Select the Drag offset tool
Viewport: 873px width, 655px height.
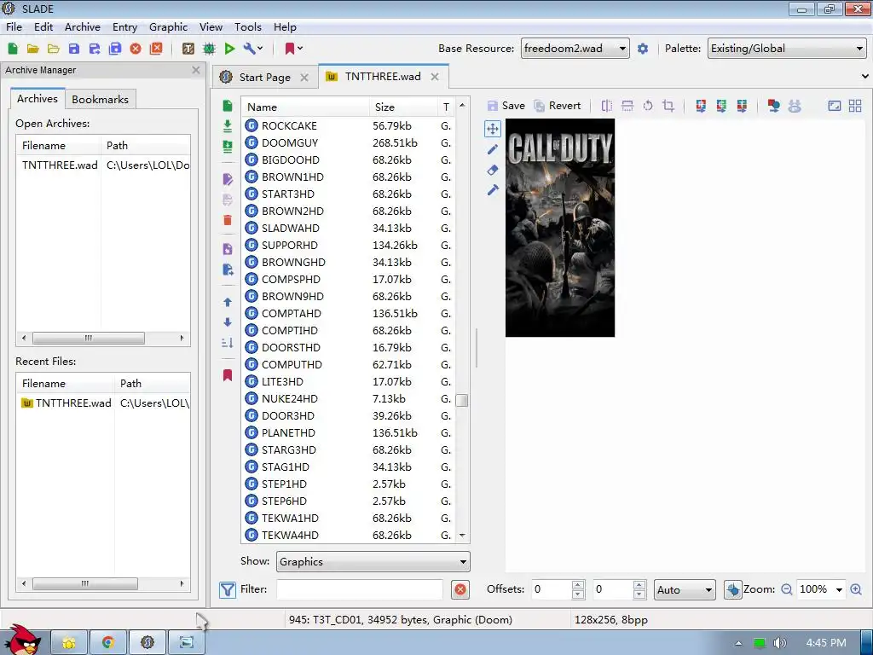pyautogui.click(x=492, y=130)
